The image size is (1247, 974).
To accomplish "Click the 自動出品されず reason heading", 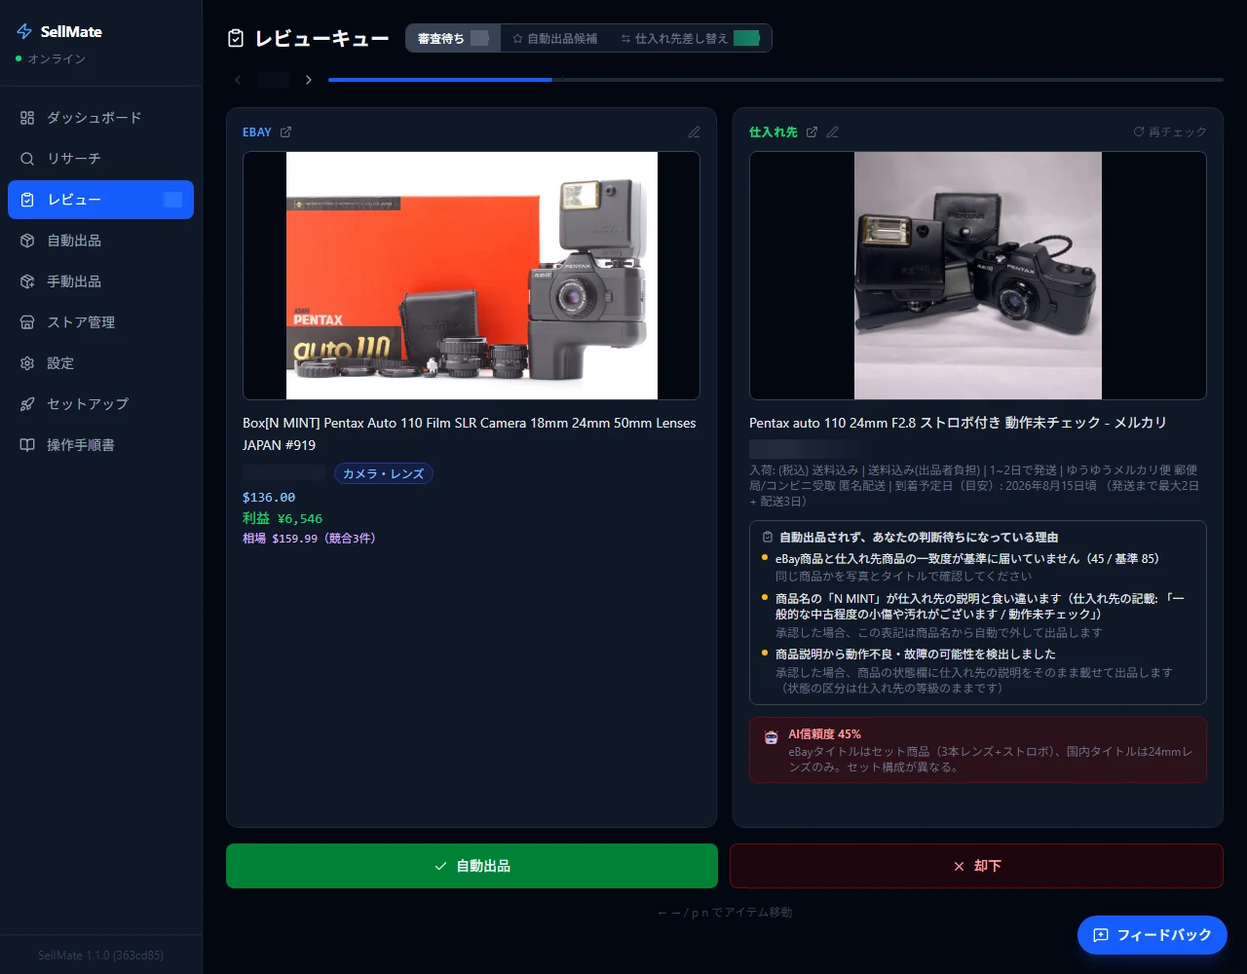I will tap(919, 538).
